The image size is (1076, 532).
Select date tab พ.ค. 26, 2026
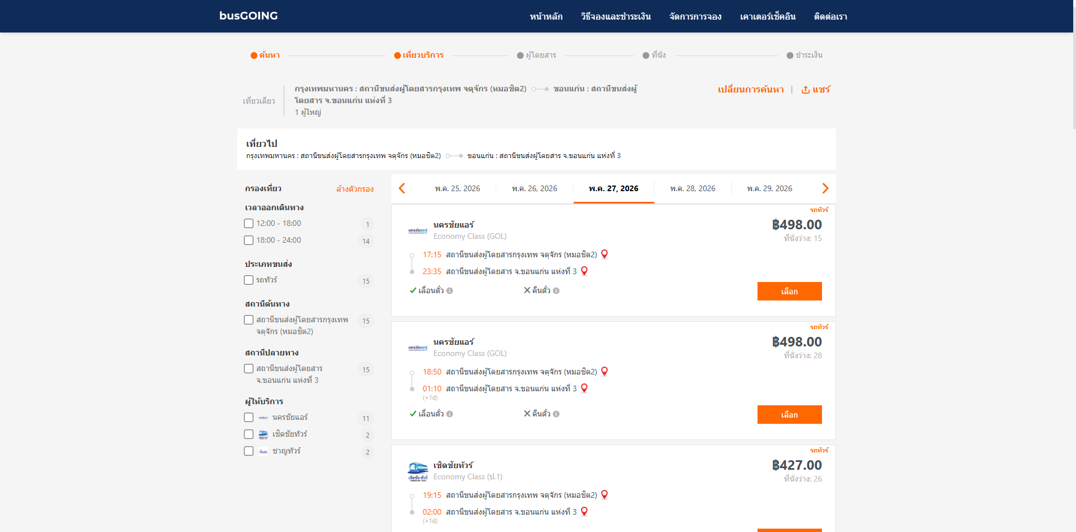click(x=534, y=188)
